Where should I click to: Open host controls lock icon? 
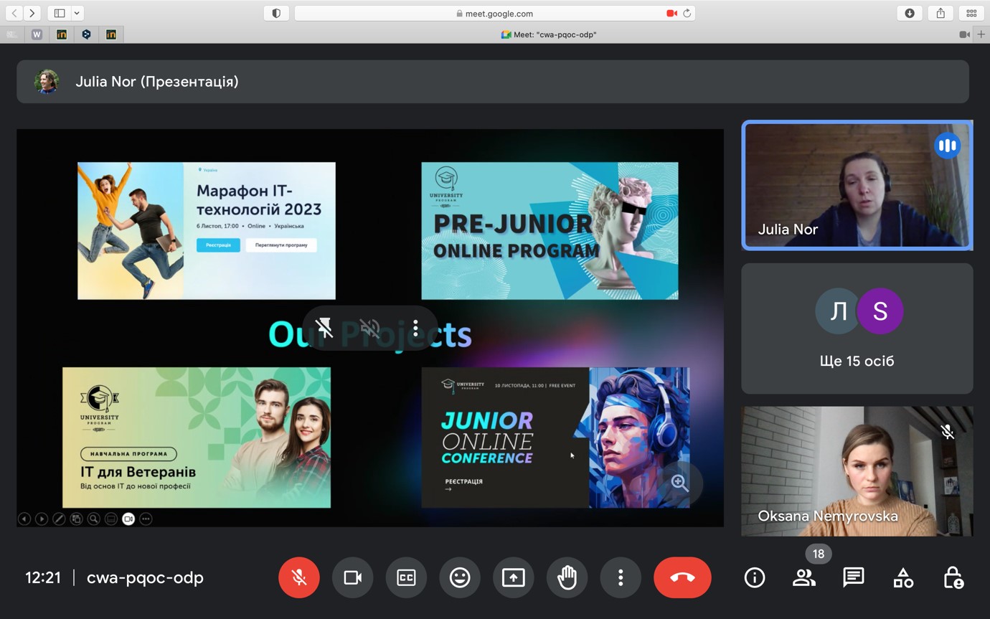pyautogui.click(x=953, y=577)
